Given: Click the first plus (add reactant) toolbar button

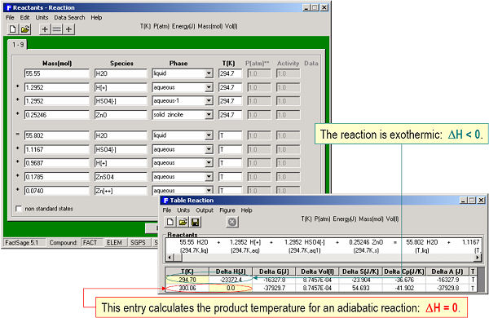Looking at the screenshot, I should [x=45, y=29].
